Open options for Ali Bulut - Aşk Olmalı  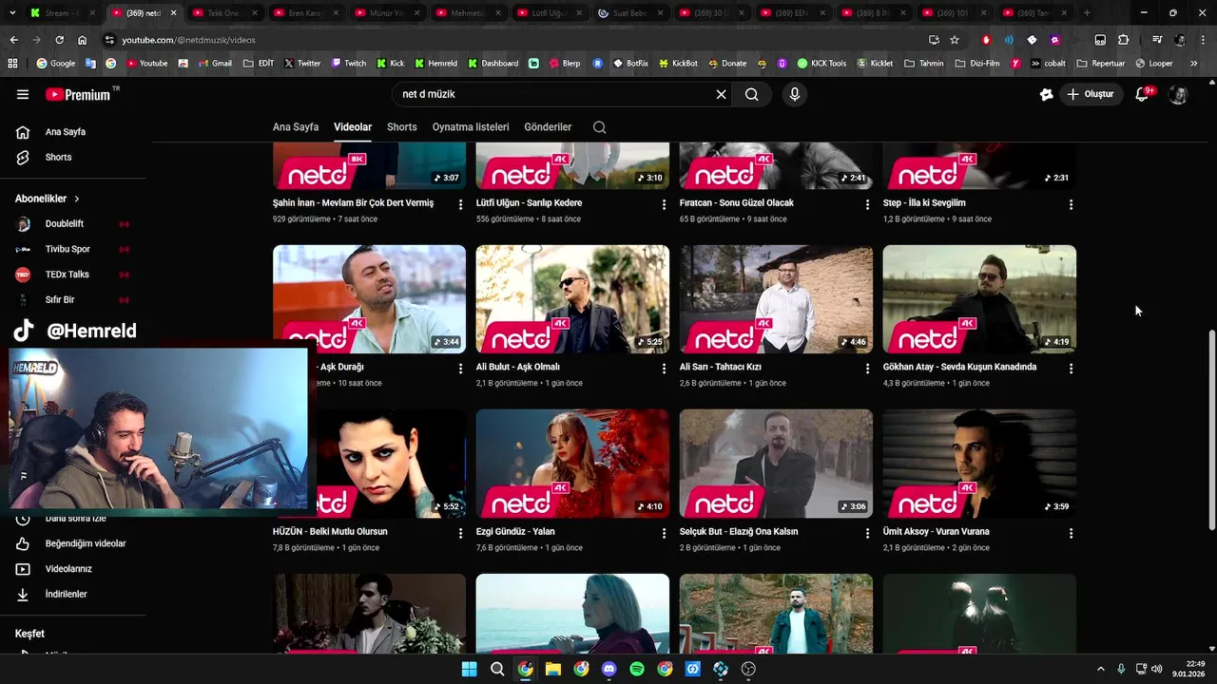click(x=665, y=369)
